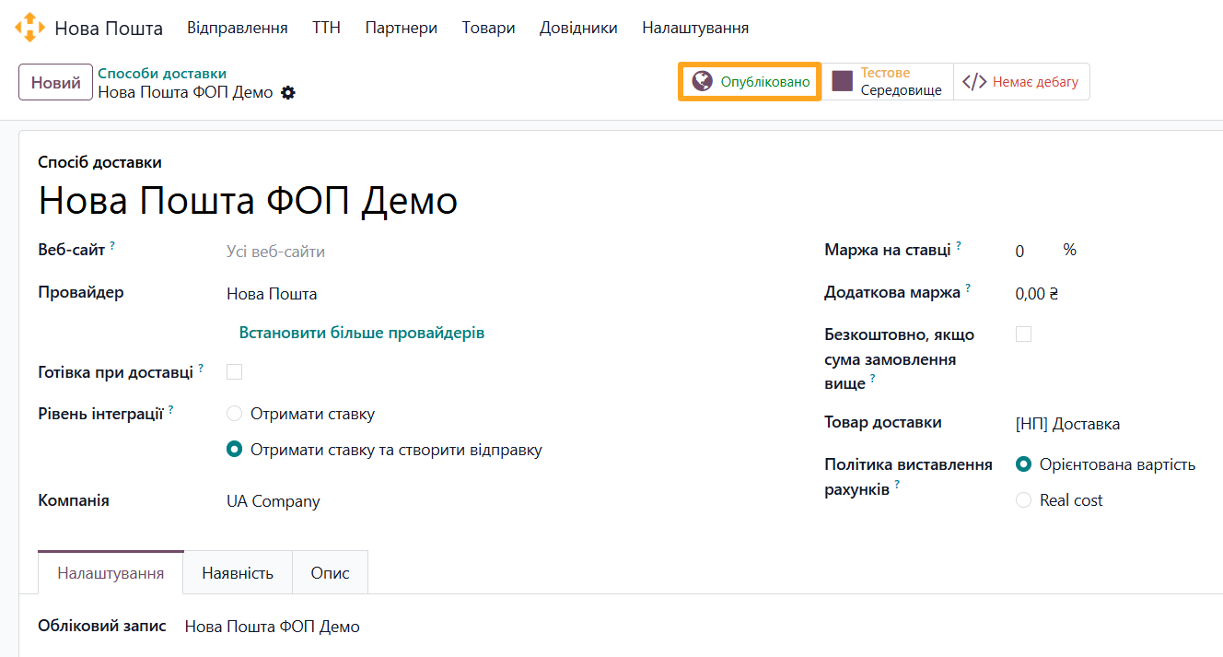Screen dimensions: 1223x657
Task: Show help for Політика виставлення рахунків
Action: [897, 485]
